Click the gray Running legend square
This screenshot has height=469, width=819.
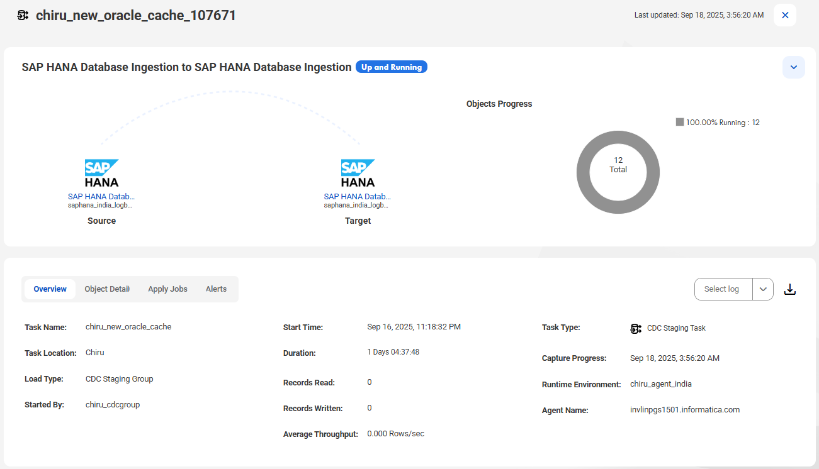pyautogui.click(x=680, y=122)
